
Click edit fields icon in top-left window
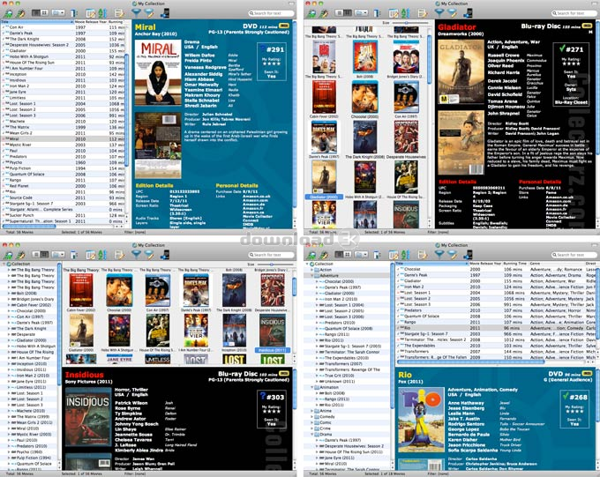[x=91, y=13]
